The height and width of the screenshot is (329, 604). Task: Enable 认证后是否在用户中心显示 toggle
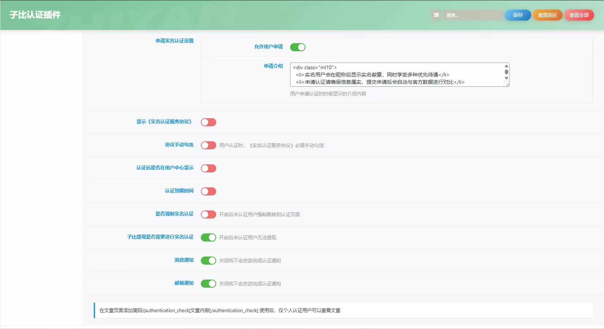209,168
